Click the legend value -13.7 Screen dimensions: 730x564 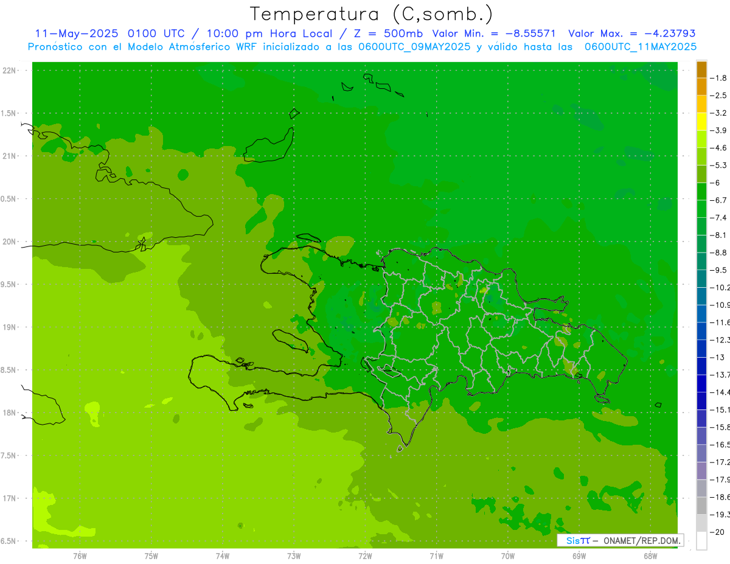[720, 375]
